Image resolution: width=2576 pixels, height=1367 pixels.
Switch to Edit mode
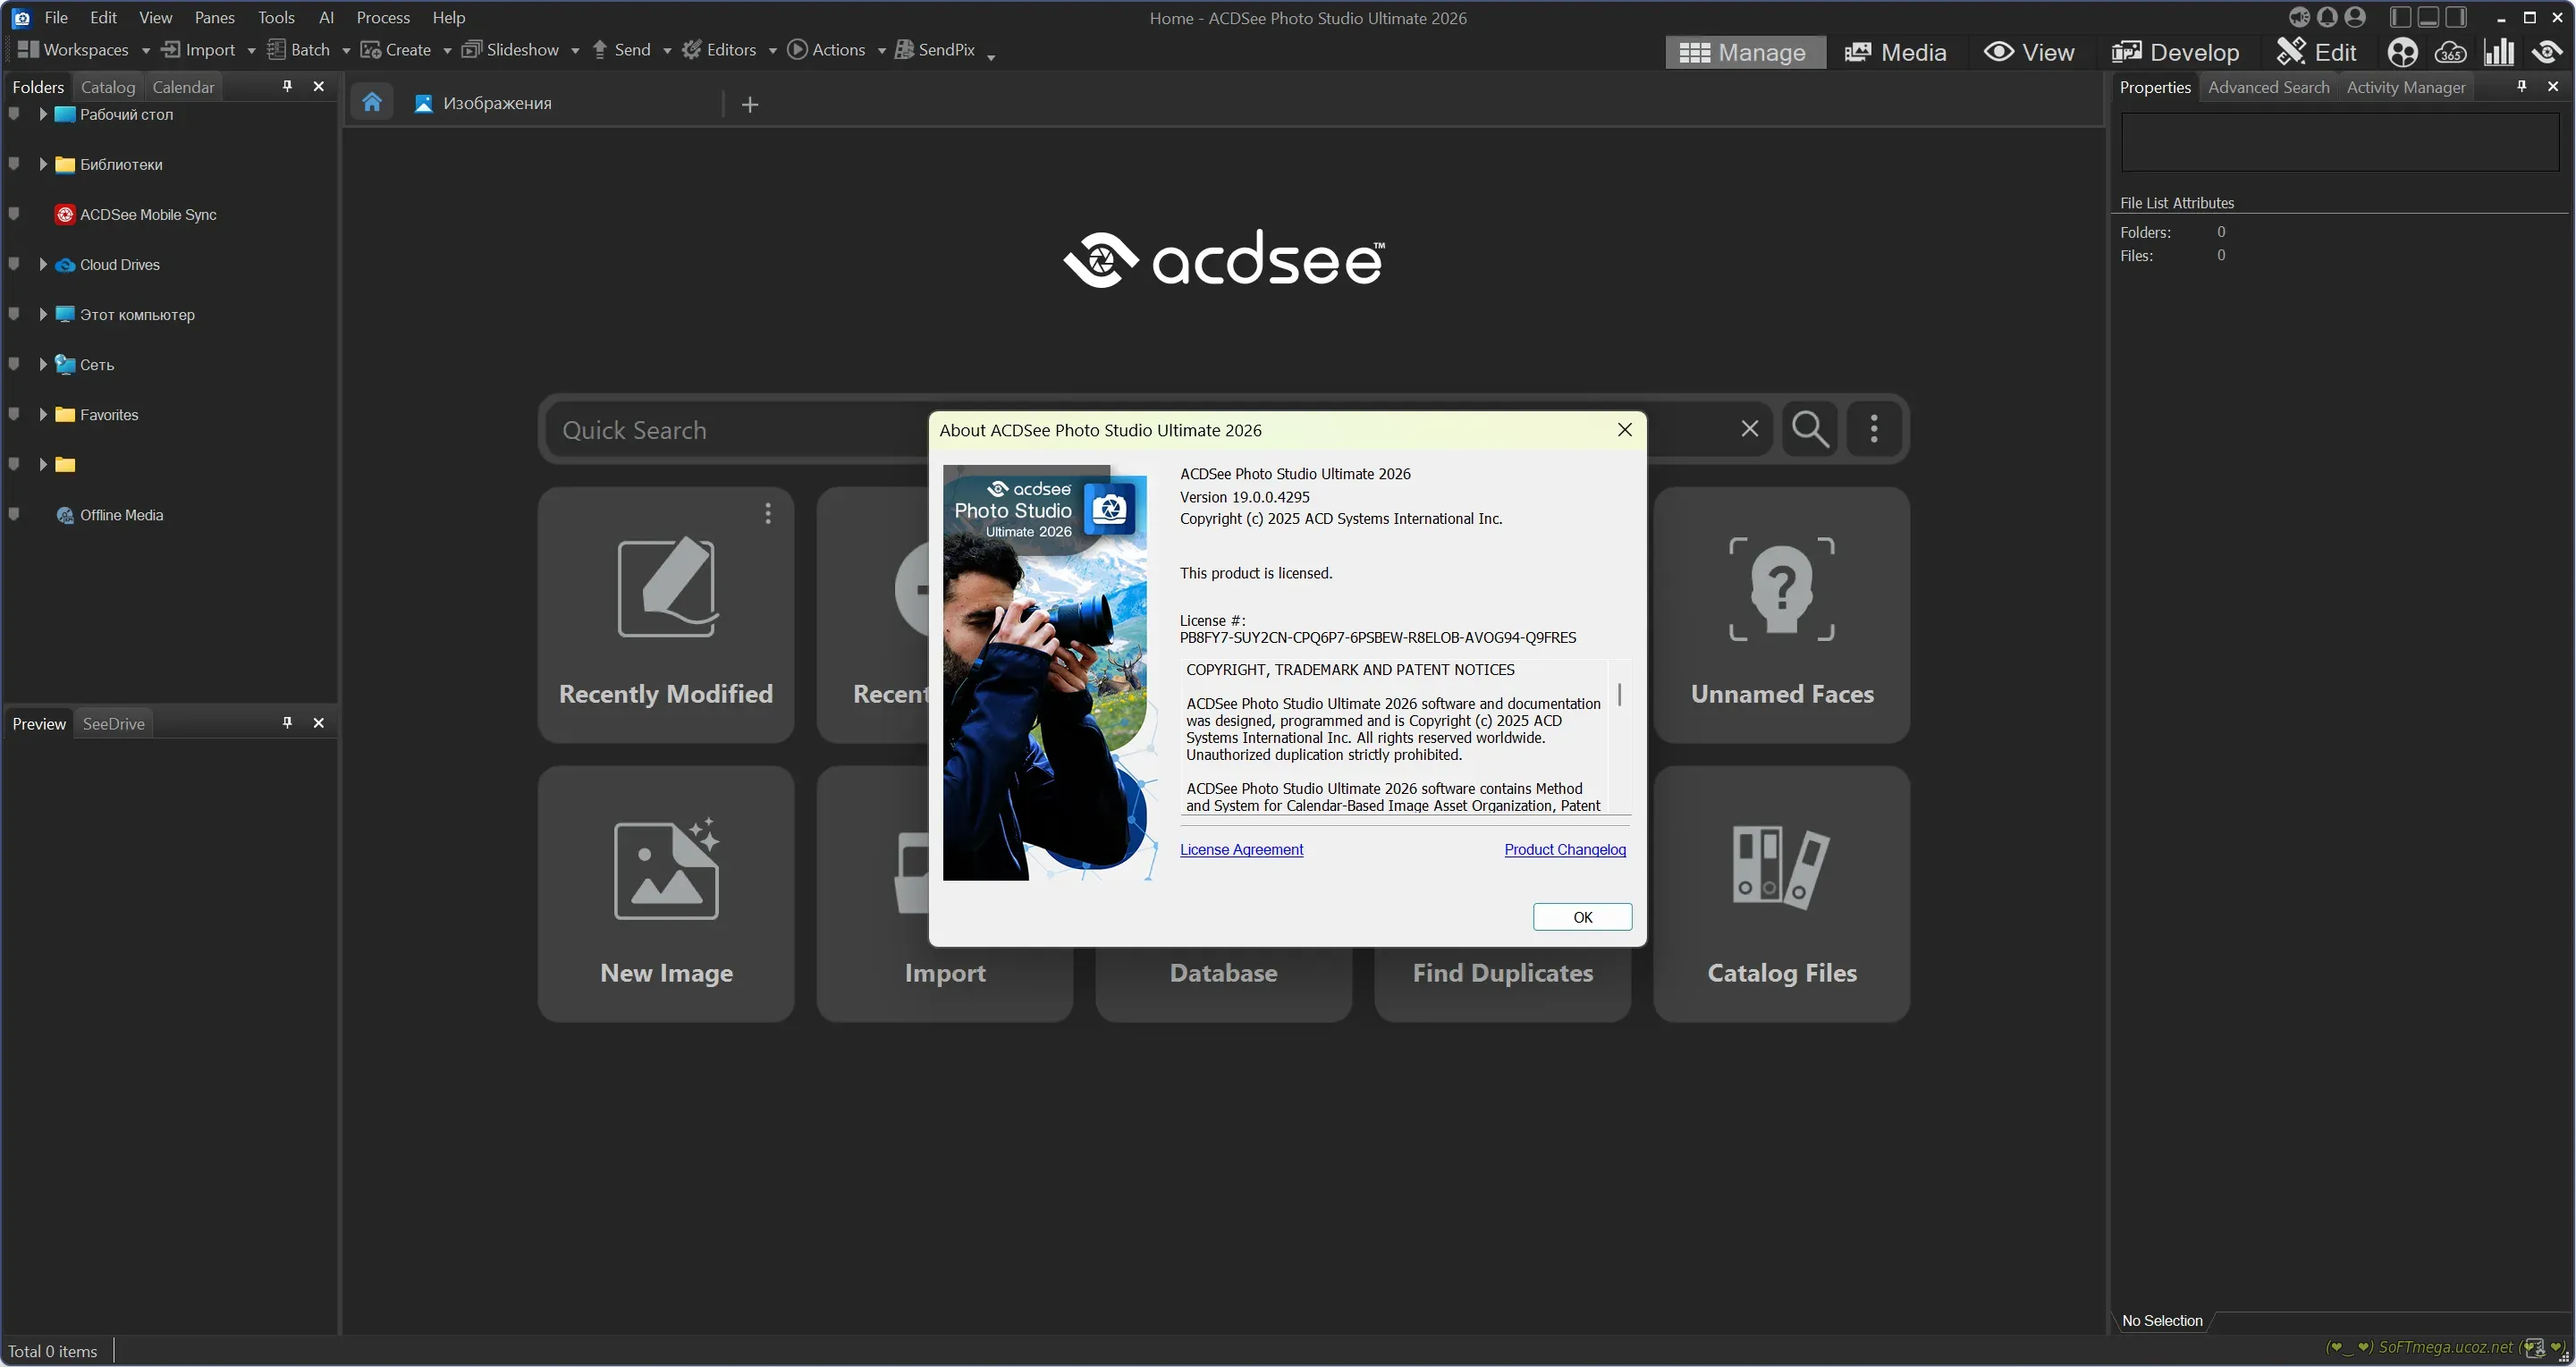pyautogui.click(x=2317, y=52)
